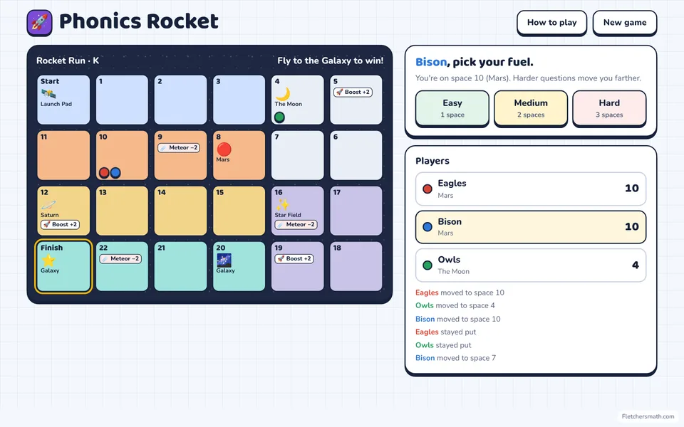Choose Easy fuel for 1 space
The width and height of the screenshot is (684, 427).
coord(452,108)
